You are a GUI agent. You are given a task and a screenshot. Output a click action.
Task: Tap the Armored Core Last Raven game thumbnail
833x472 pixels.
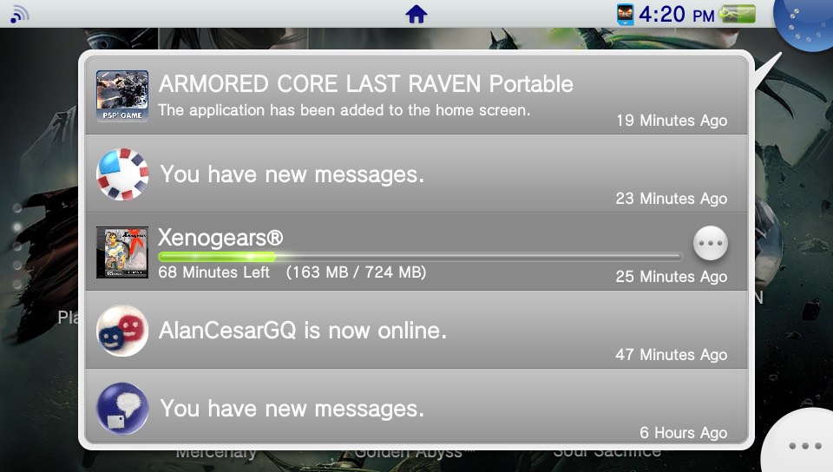(x=122, y=96)
